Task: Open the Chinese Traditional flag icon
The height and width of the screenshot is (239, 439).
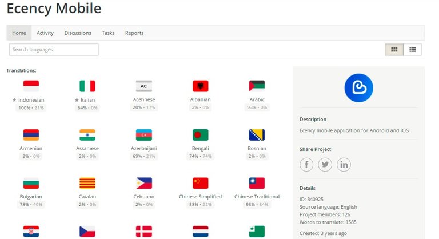Action: click(257, 183)
